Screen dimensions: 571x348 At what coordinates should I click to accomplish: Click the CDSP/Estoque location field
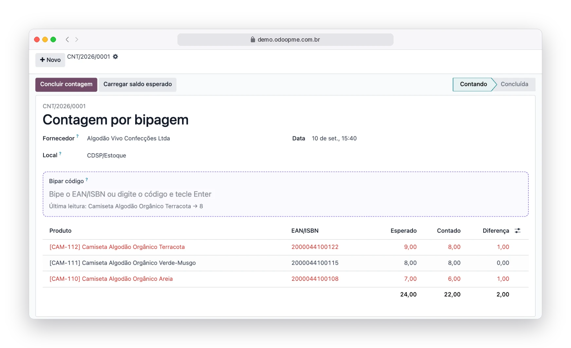106,155
